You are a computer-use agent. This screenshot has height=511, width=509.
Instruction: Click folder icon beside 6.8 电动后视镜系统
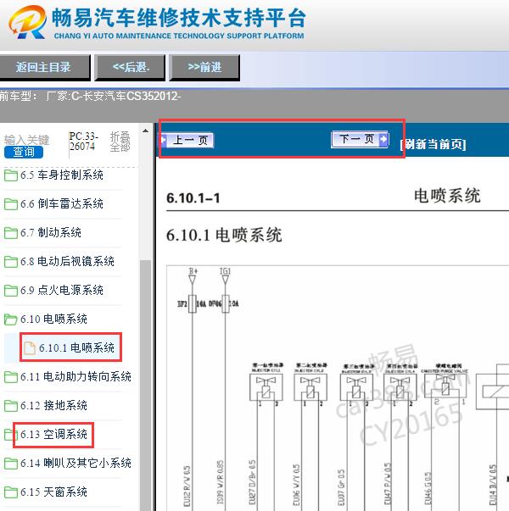coord(11,262)
